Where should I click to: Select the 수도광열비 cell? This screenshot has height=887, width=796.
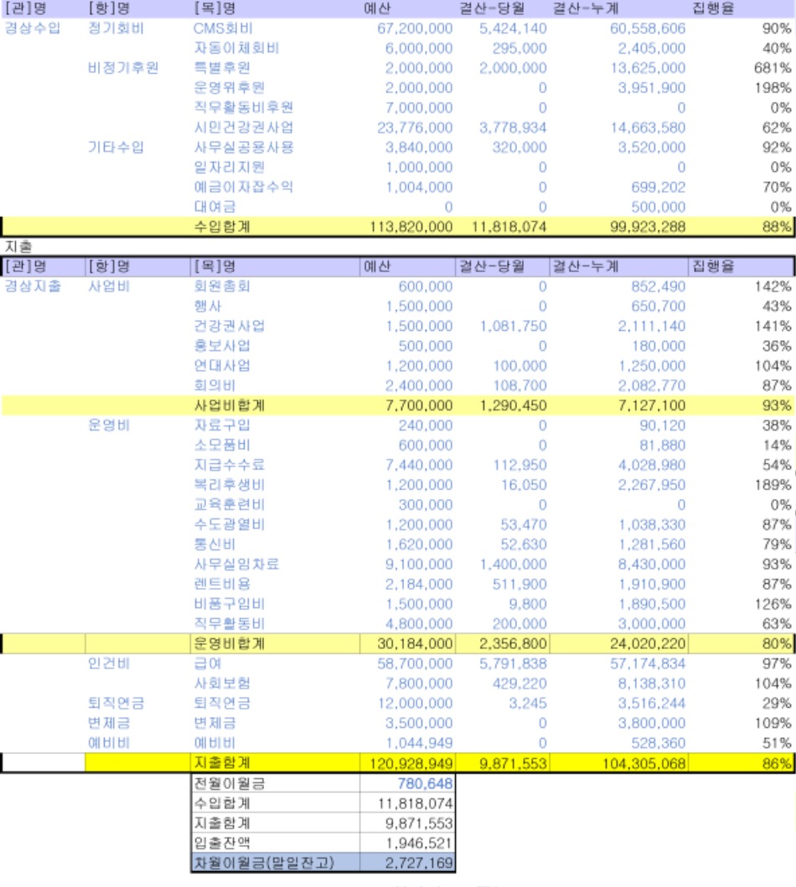229,524
